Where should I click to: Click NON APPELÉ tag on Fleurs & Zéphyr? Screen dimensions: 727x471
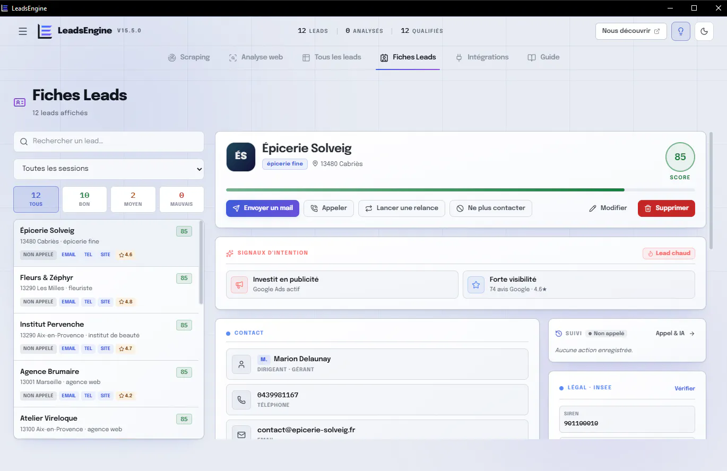coord(38,302)
